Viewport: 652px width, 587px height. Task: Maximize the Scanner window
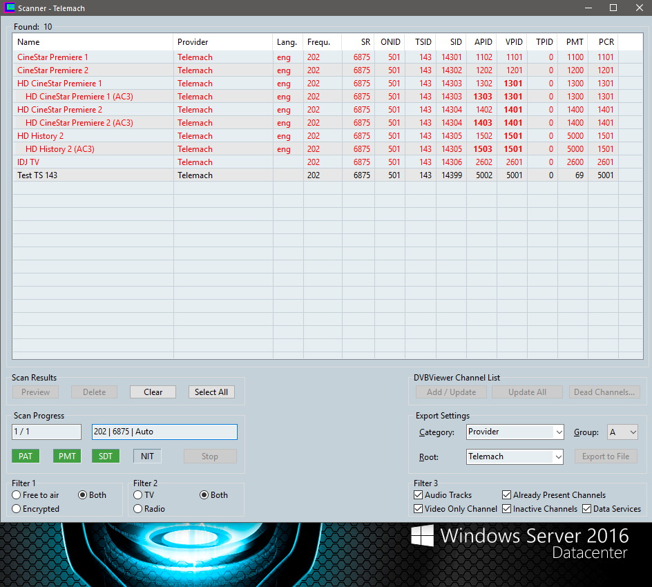pyautogui.click(x=613, y=8)
